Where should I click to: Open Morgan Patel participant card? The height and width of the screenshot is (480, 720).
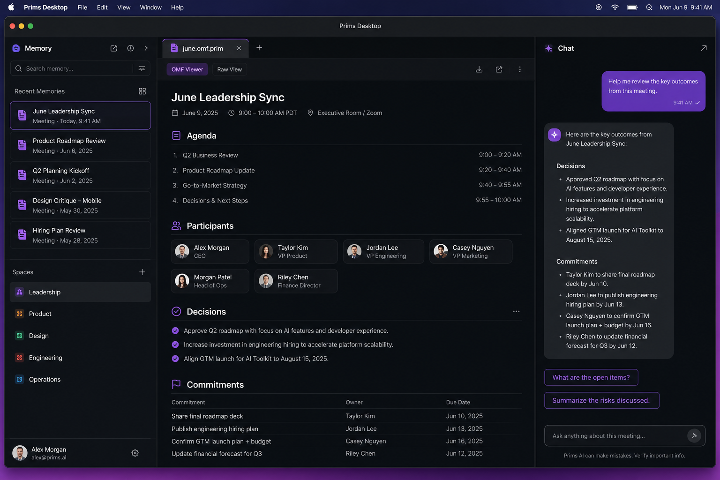tap(210, 281)
